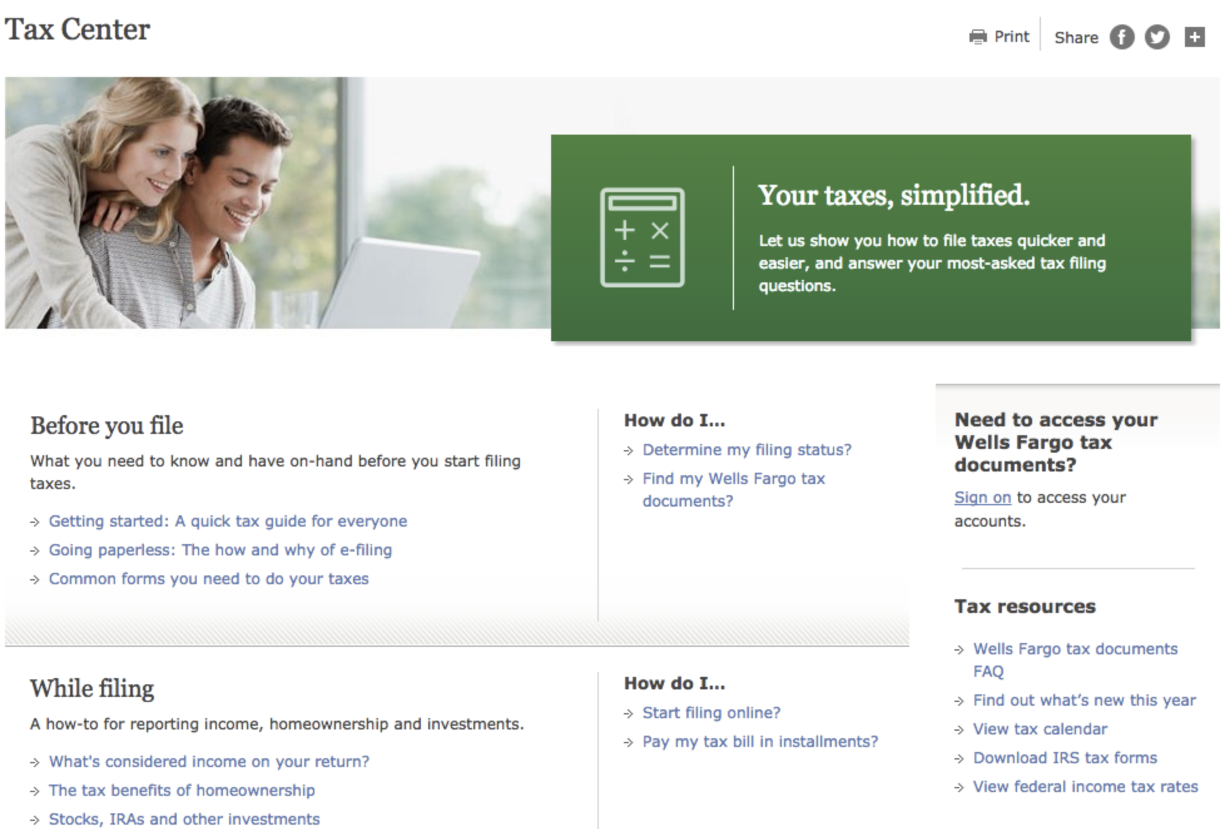The image size is (1225, 829).
Task: Click Determine my filing status link
Action: [747, 450]
